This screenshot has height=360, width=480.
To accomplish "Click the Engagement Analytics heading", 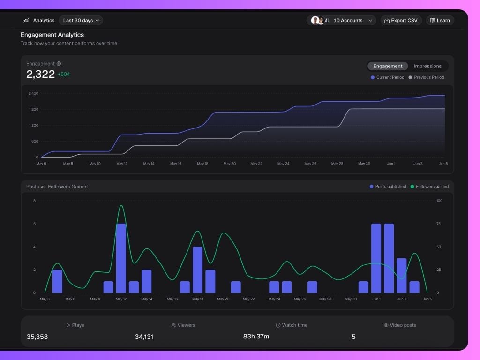I will pyautogui.click(x=52, y=35).
